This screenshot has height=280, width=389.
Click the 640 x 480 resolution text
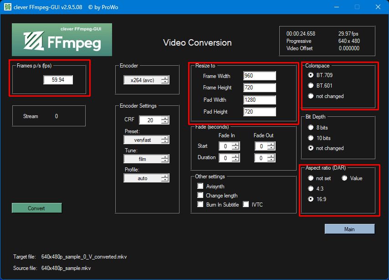[x=349, y=41]
